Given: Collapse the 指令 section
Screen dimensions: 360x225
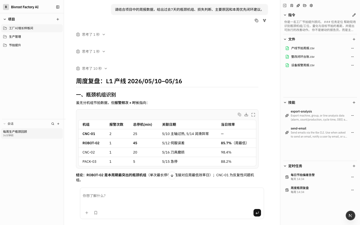Looking at the screenshot, I should tap(285, 15).
